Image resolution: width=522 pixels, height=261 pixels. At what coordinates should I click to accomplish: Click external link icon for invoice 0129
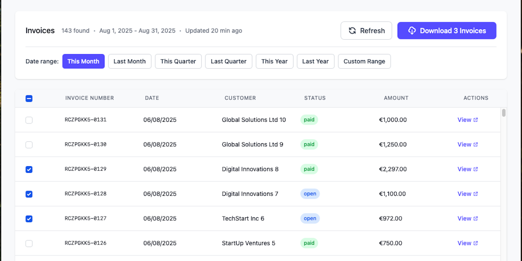point(476,169)
